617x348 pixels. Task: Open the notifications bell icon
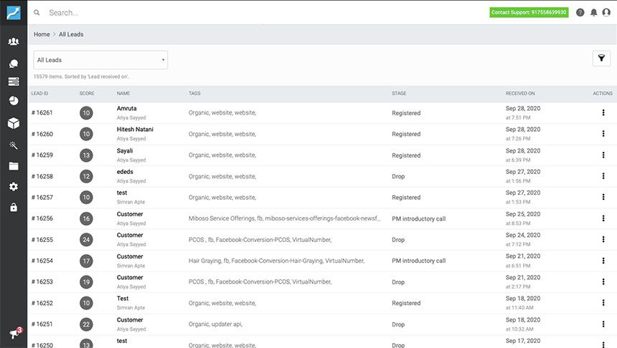[594, 13]
